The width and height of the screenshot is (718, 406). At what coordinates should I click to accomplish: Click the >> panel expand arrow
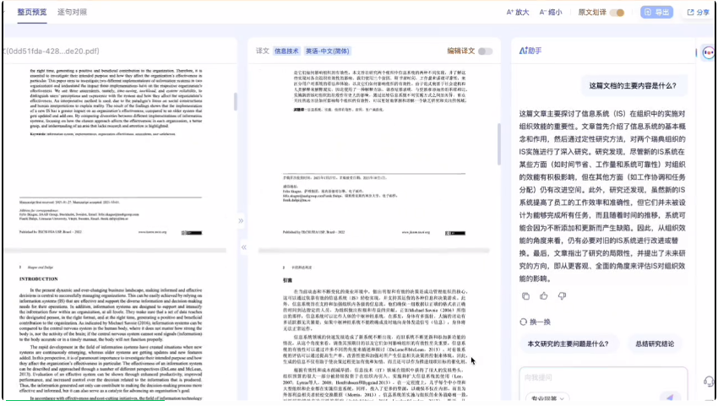tap(241, 220)
